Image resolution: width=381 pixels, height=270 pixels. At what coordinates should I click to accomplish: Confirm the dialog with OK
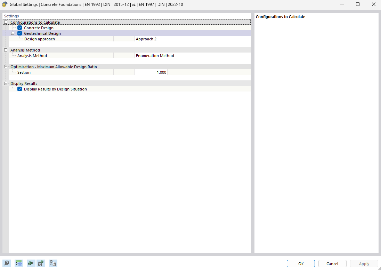tap(301, 264)
